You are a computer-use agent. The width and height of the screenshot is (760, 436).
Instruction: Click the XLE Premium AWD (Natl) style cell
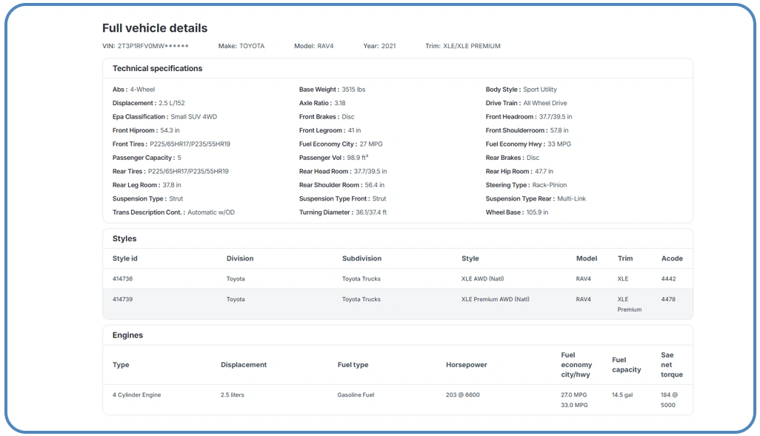click(x=495, y=299)
